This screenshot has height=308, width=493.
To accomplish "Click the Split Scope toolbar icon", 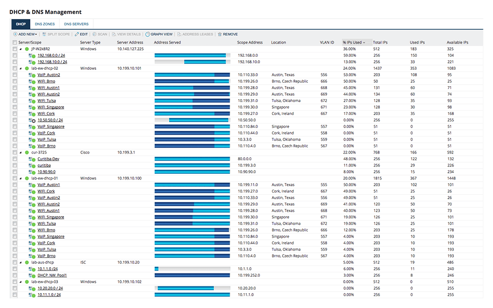I will coord(44,35).
